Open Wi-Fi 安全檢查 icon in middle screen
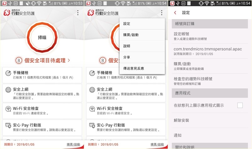The width and height of the screenshot is (252, 149). point(92,109)
